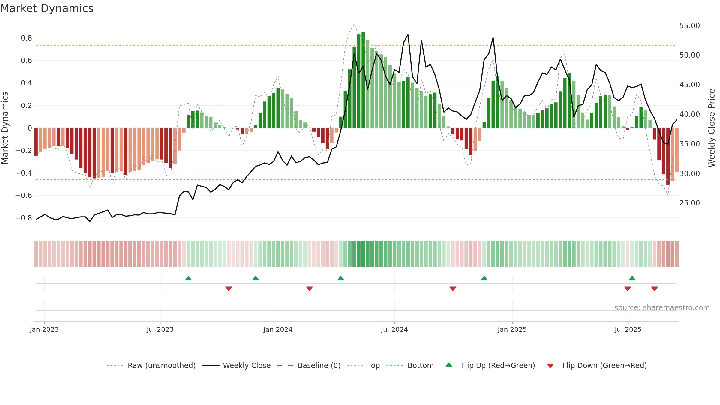Click the red flip-down triangle after Jan 2024
The height and width of the screenshot is (405, 720).
(310, 289)
